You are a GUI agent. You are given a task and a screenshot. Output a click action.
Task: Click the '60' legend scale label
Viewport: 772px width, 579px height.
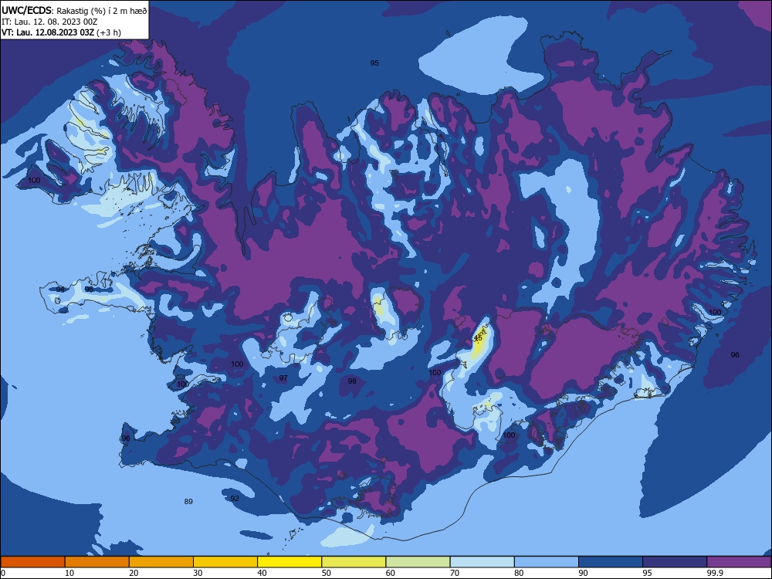pyautogui.click(x=391, y=573)
